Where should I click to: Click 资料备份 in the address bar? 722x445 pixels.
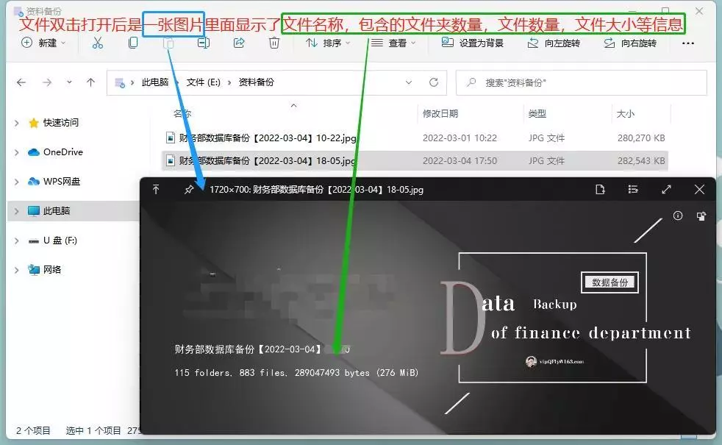coord(256,82)
